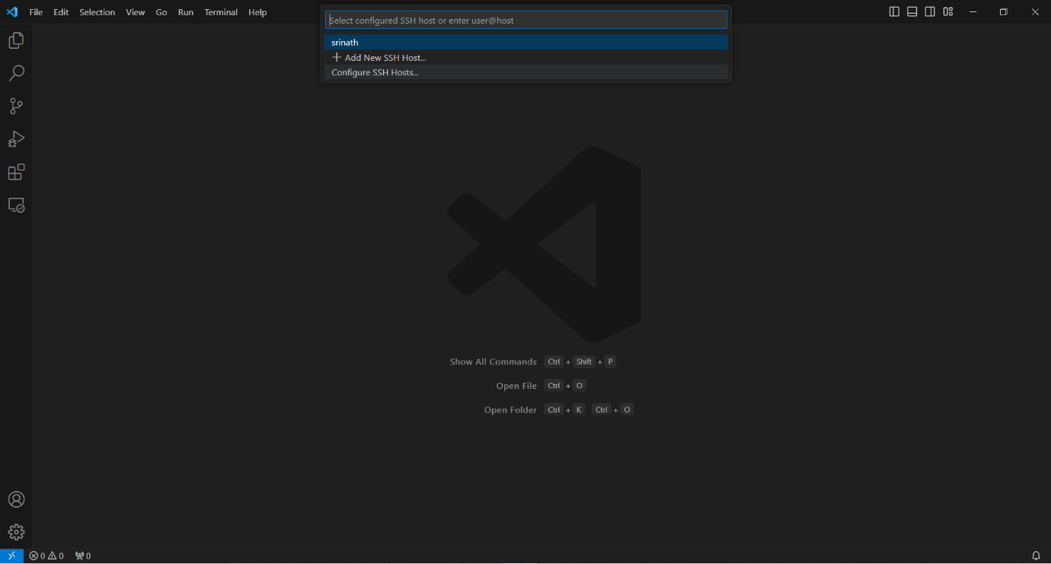
Task: Open the Extensions view icon
Action: [x=16, y=172]
